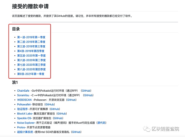Open GitHub link beside ChainSafe entry
This screenshot has width=185, height=137.
point(86,91)
